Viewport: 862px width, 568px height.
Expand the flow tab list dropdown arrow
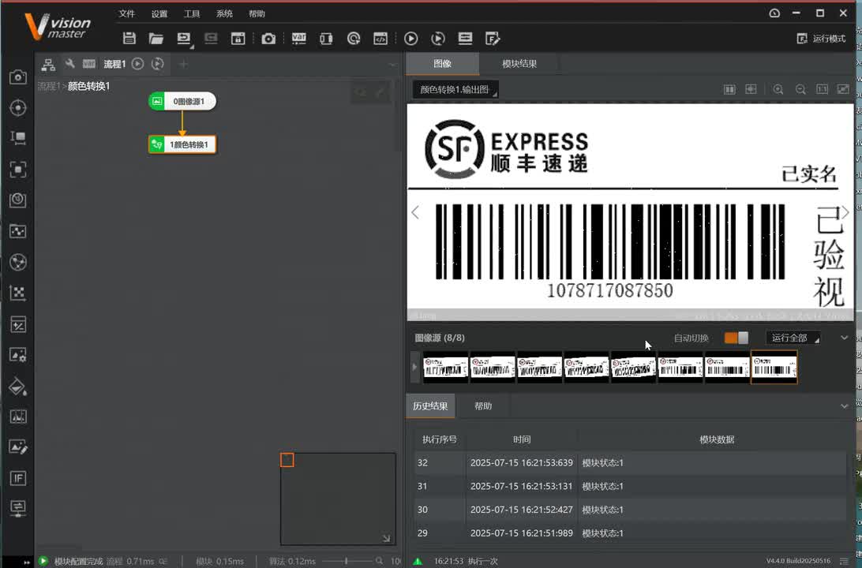pos(392,65)
